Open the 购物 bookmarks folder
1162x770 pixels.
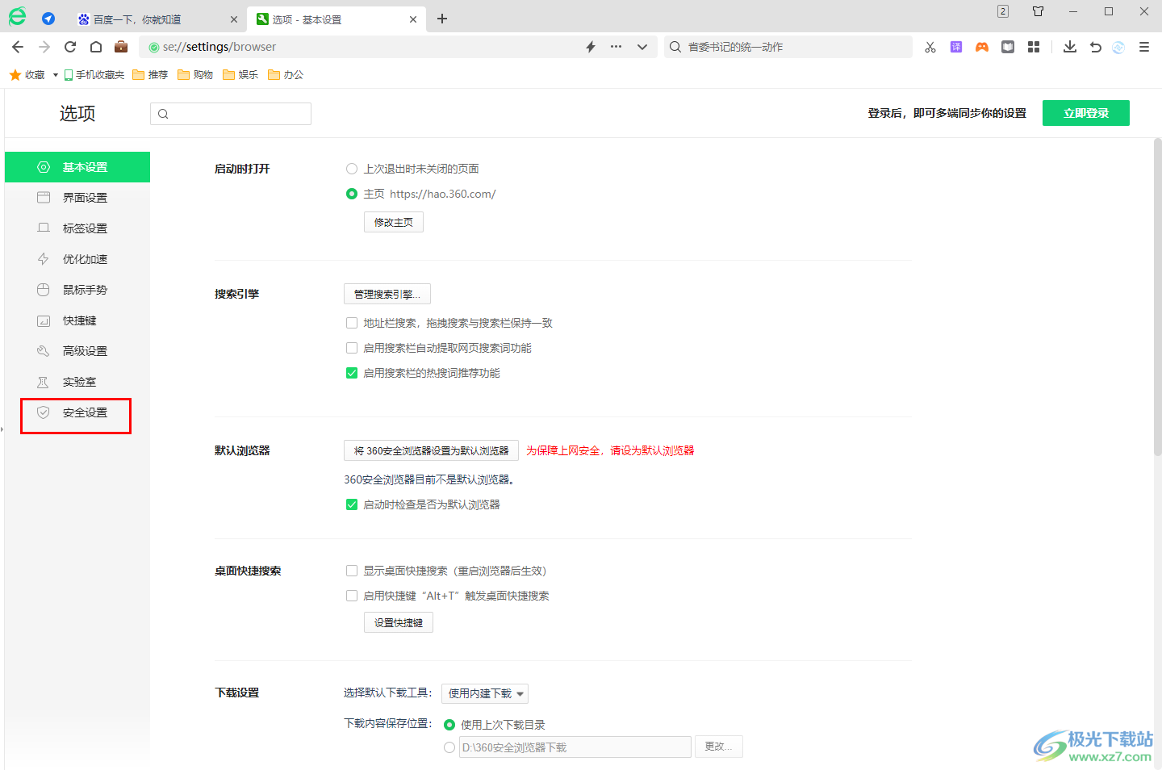point(195,75)
